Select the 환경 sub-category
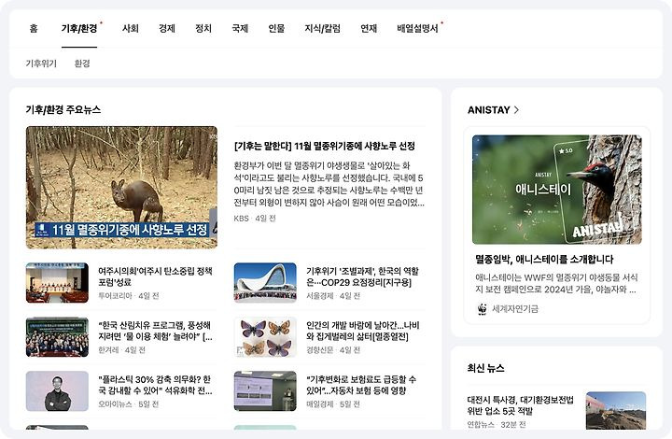The image size is (672, 439). pos(82,64)
